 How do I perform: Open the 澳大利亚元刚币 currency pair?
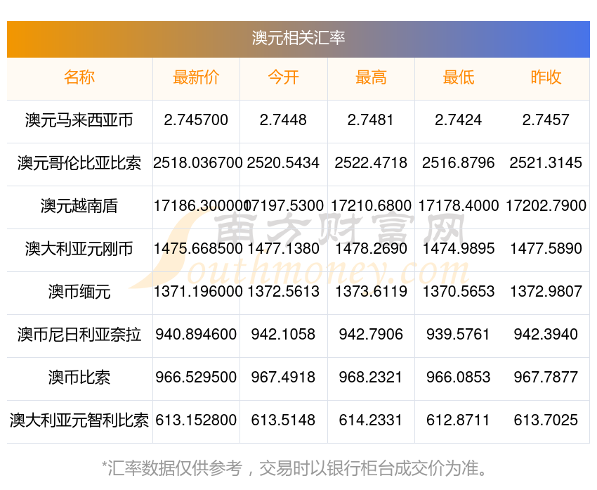[x=79, y=249]
